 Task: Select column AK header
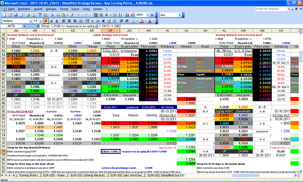(205, 31)
